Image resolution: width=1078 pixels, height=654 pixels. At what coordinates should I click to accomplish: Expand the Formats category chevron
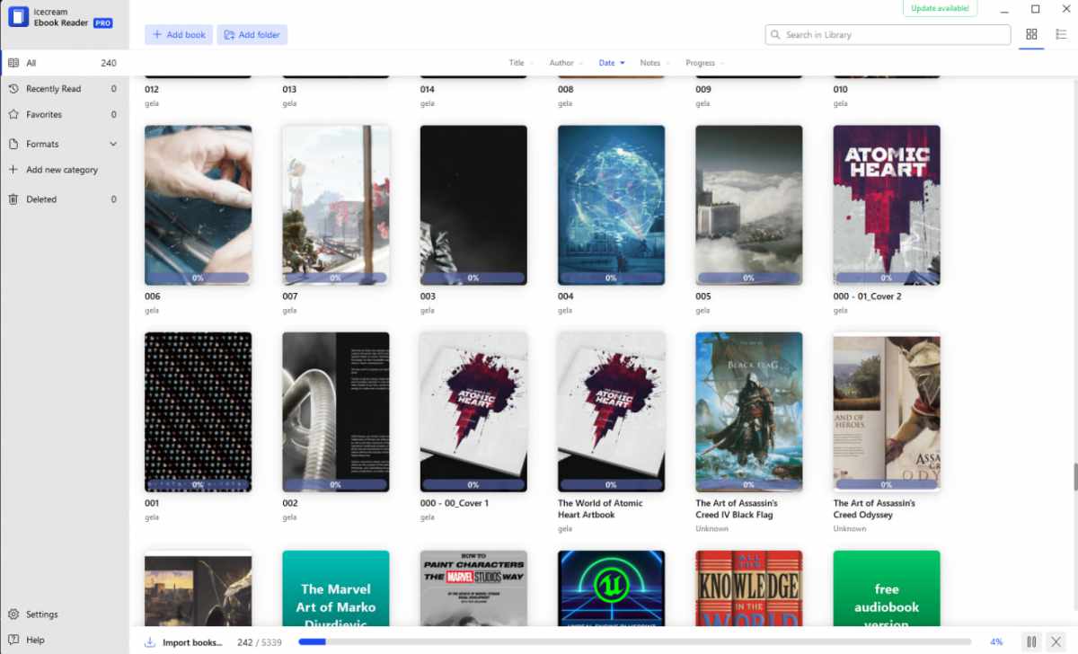[113, 144]
